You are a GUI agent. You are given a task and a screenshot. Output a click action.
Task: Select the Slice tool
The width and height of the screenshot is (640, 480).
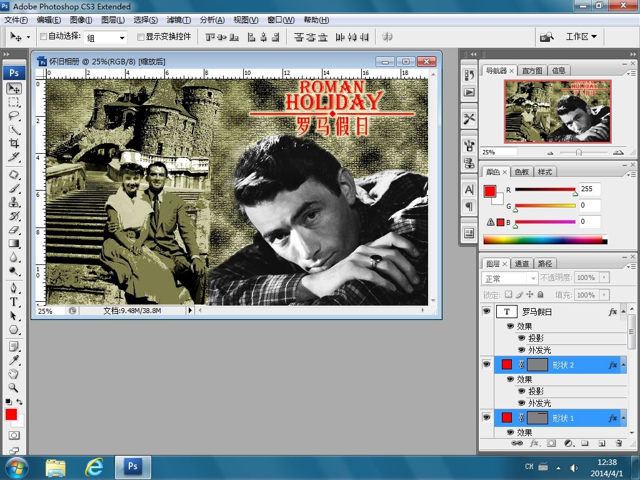pyautogui.click(x=14, y=157)
